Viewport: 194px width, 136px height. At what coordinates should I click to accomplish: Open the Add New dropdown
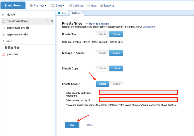tap(13, 5)
